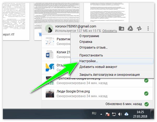Open the Развитие file chart thumbnail
This screenshot has height=122, width=157.
[50, 41]
